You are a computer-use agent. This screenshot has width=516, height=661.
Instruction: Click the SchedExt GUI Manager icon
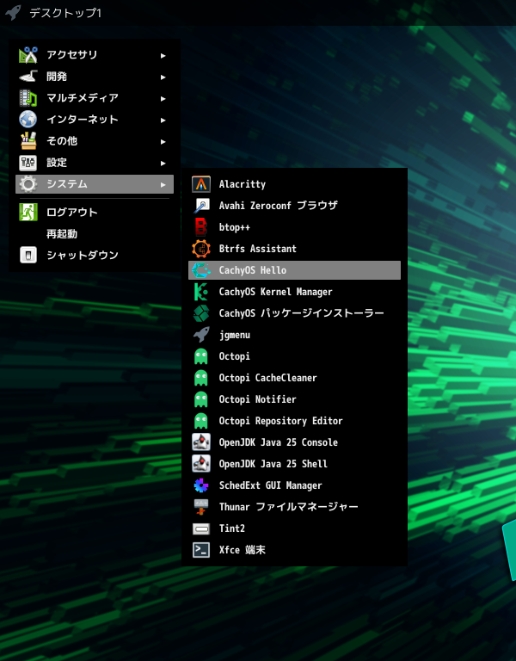tap(201, 485)
